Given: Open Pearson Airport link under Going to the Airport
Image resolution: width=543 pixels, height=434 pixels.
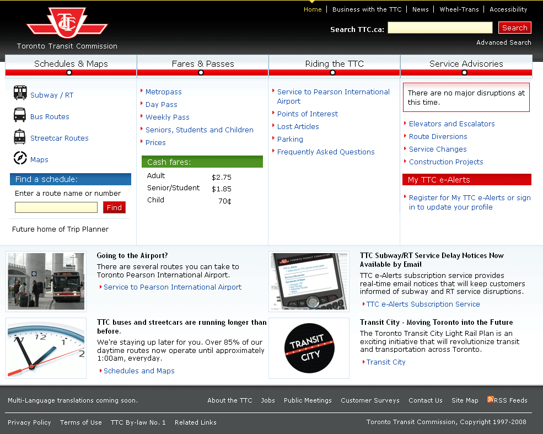Looking at the screenshot, I should click(x=173, y=287).
